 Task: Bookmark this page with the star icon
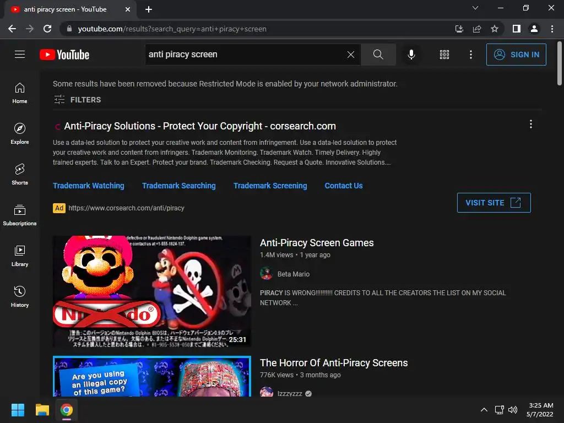point(495,29)
